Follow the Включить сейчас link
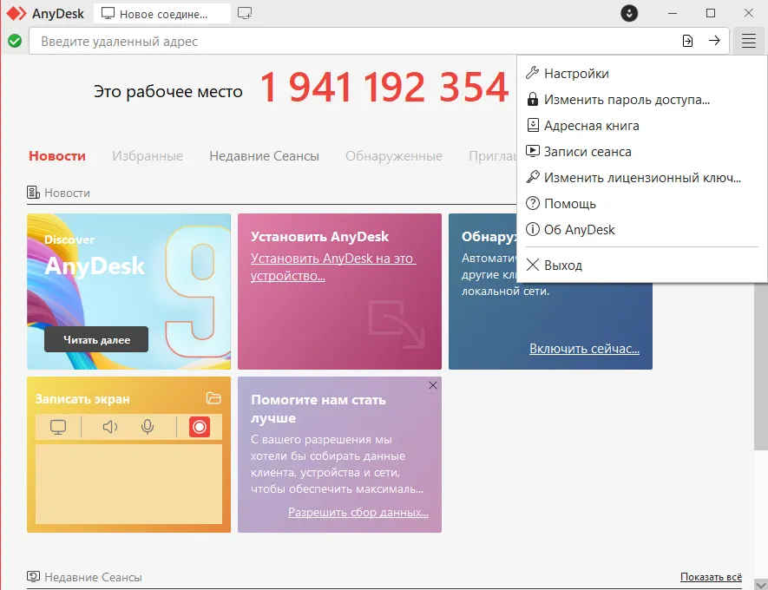The height and width of the screenshot is (590, 768). pos(584,349)
